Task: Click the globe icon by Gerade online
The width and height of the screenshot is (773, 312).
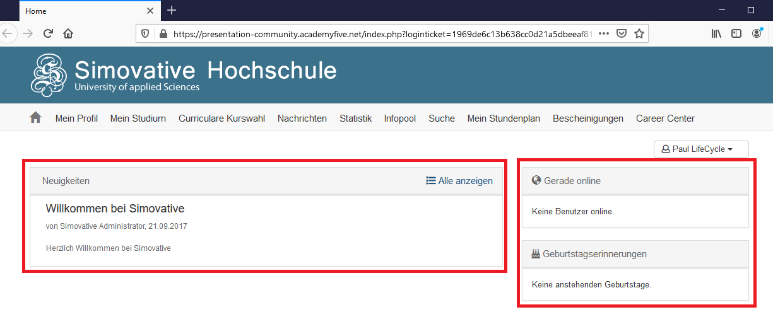Action: click(x=536, y=180)
